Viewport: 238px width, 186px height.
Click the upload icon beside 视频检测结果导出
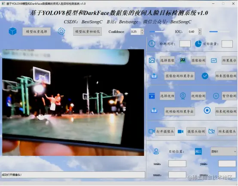(x=154, y=110)
